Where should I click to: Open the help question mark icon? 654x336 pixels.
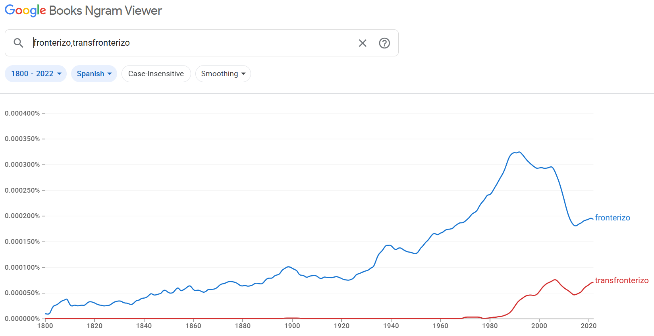click(384, 43)
